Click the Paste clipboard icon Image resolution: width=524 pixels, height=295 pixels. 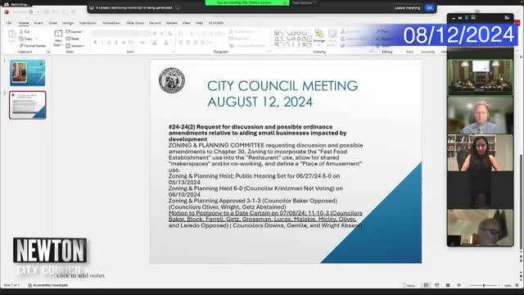(11, 34)
